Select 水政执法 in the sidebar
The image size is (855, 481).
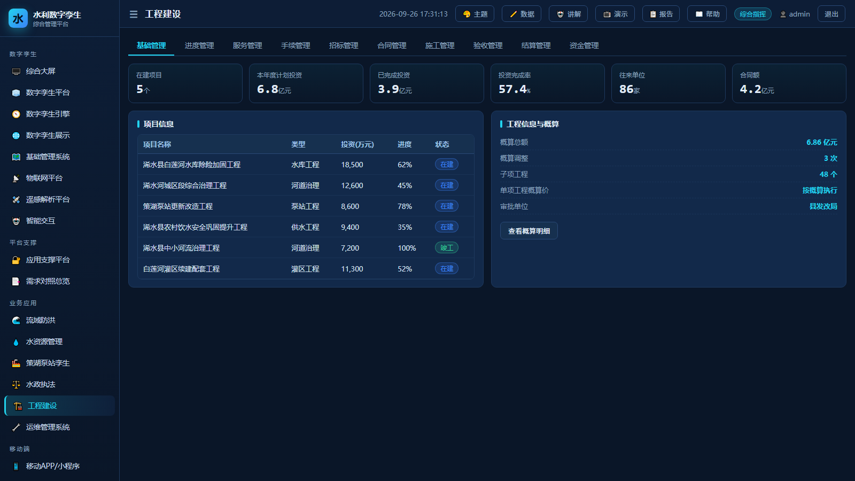[x=59, y=384]
